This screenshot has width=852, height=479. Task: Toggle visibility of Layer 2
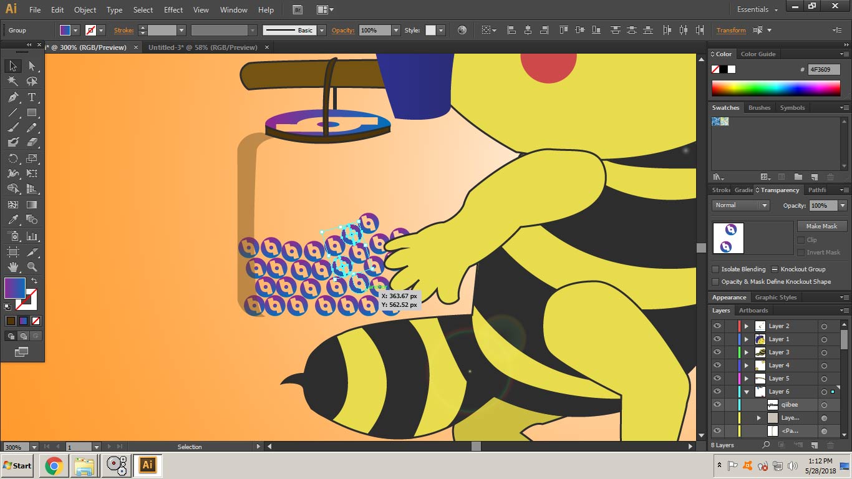coord(717,326)
